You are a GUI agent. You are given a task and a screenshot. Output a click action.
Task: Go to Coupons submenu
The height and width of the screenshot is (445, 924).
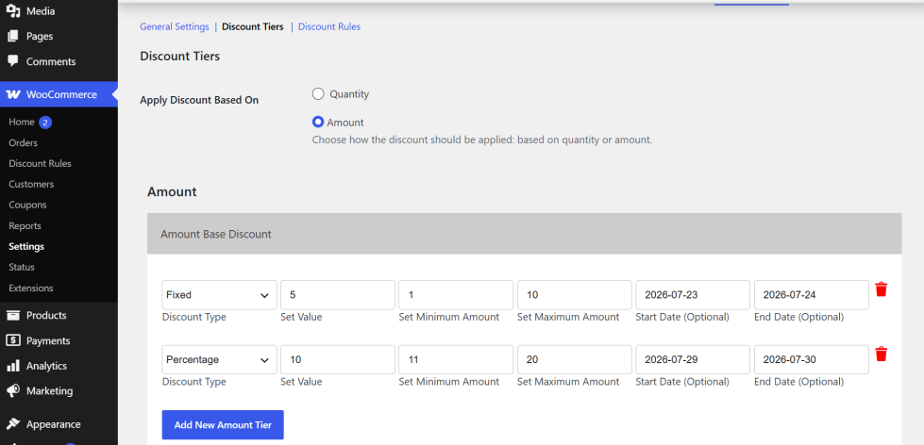[27, 205]
